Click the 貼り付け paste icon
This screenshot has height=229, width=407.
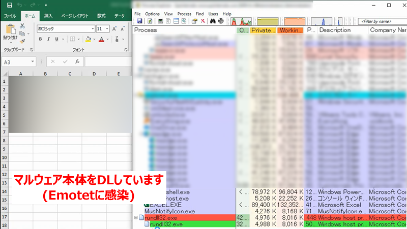[11, 29]
